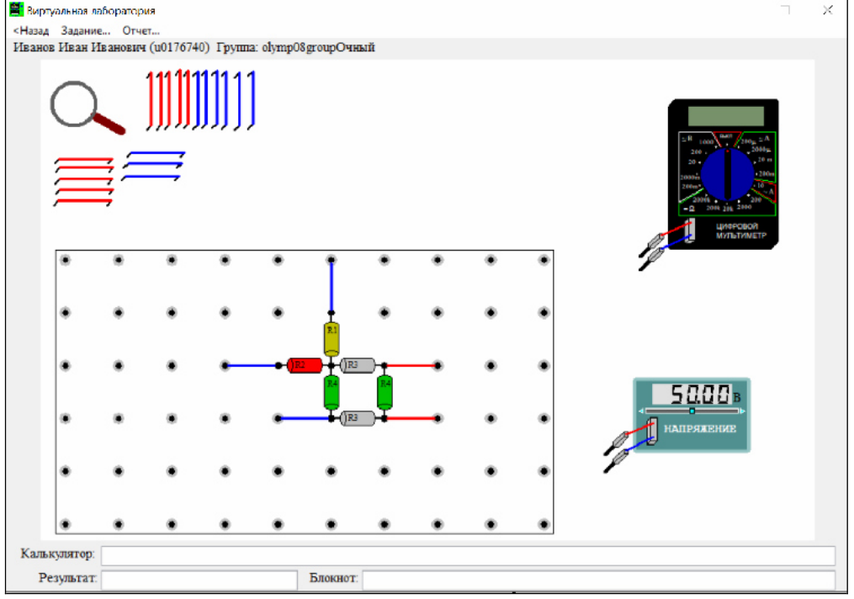The height and width of the screenshot is (599, 854).
Task: Select the left green R4 resistor
Action: tap(332, 392)
